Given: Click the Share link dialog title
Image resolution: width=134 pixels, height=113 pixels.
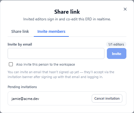Looking at the screenshot, I should click(67, 12).
